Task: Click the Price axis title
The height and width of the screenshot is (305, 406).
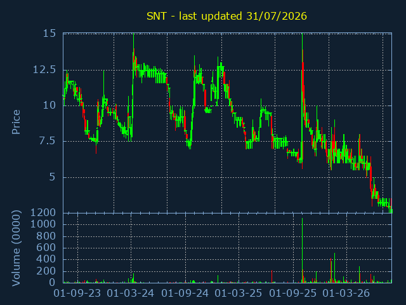Action: tap(16, 122)
